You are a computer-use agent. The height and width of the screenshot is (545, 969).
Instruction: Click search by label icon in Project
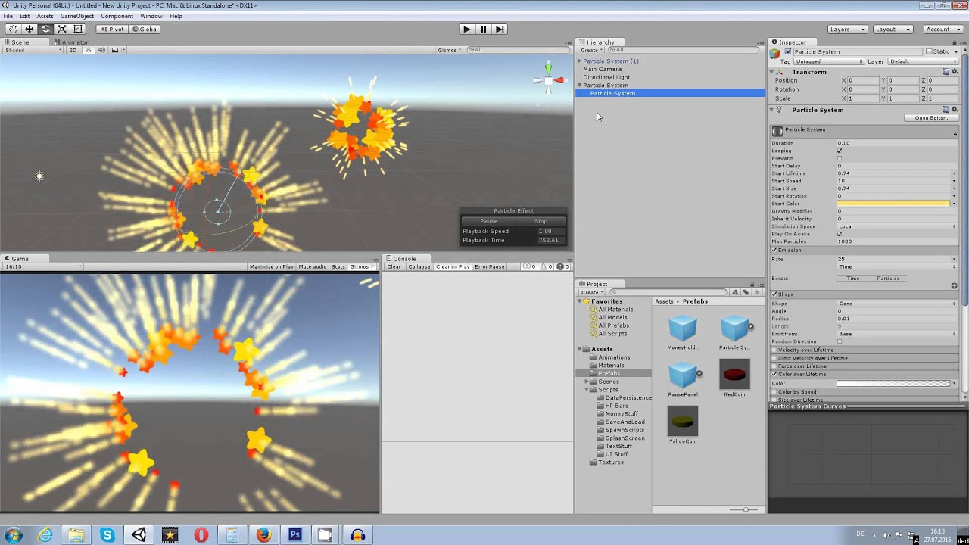[746, 292]
